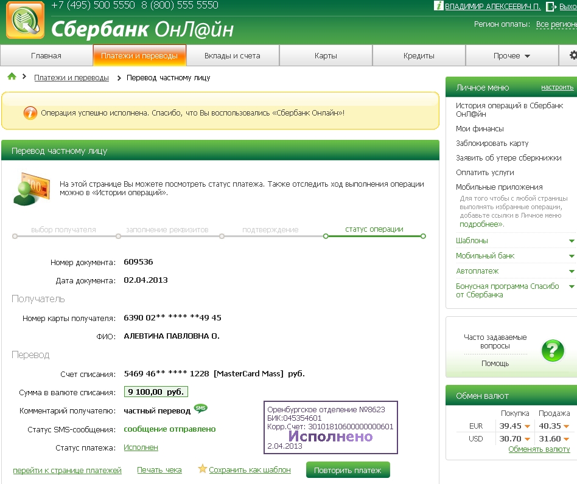Click the Исполнен status link
Screen dimensions: 577x484
(141, 448)
